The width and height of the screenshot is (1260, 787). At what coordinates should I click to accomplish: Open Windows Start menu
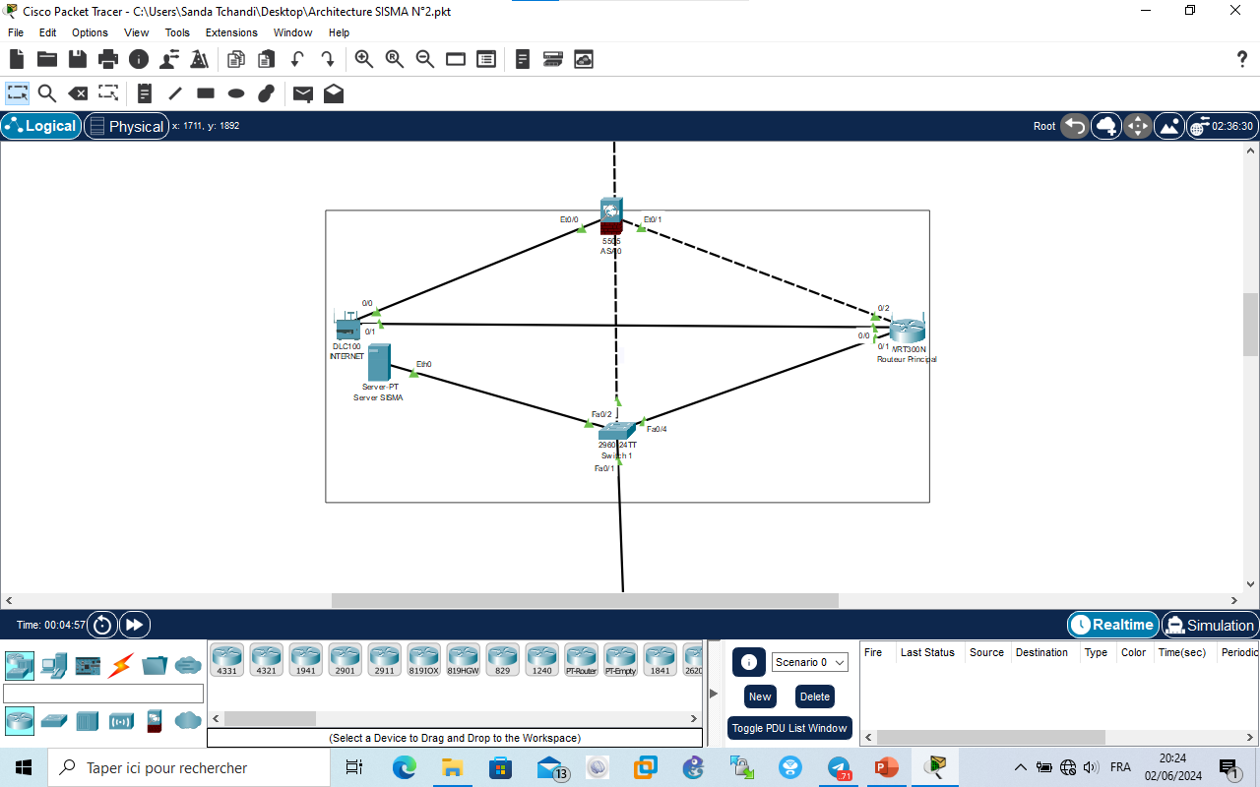24,767
